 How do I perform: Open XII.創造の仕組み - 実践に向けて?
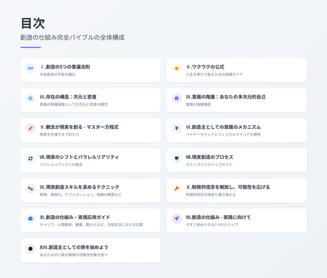click(x=236, y=220)
